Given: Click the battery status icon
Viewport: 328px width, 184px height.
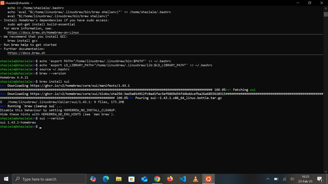Looking at the screenshot, I should click(x=276, y=179).
